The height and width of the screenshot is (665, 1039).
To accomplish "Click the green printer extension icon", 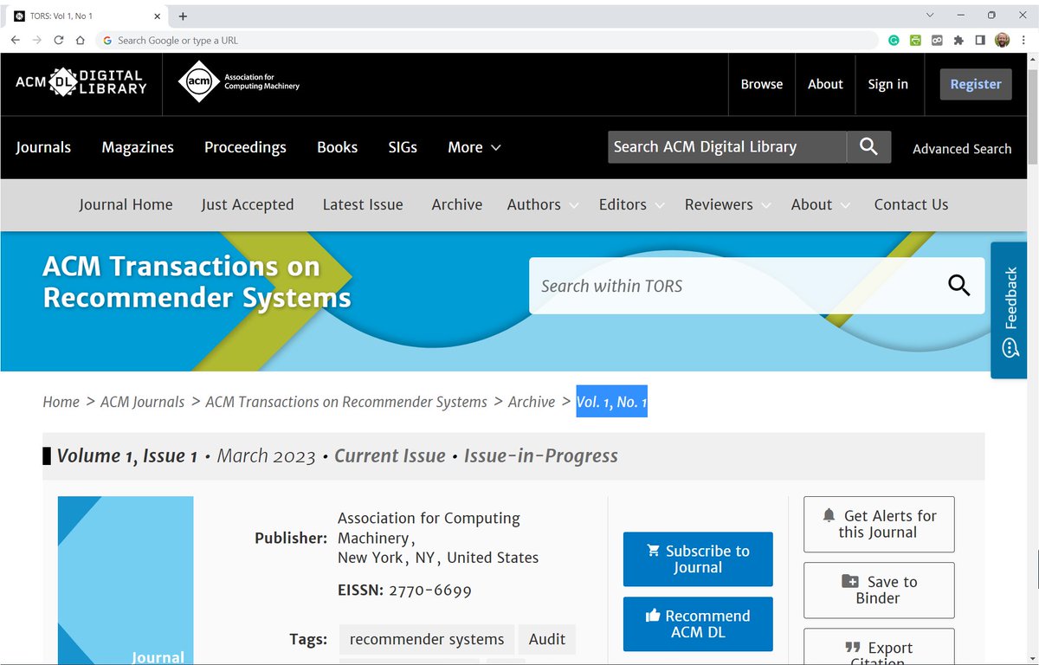I will pyautogui.click(x=914, y=40).
